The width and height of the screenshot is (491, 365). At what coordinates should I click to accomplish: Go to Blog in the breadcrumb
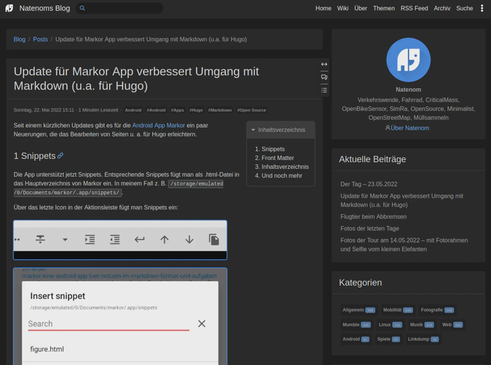(19, 39)
